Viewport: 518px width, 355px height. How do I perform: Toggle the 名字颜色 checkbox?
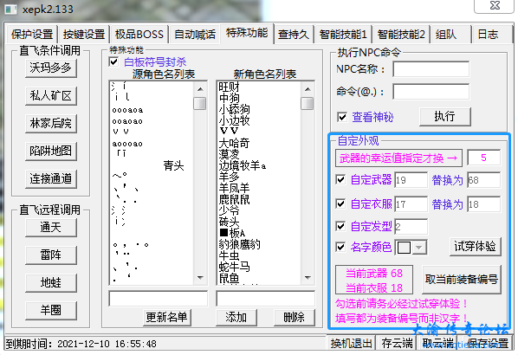tap(340, 247)
